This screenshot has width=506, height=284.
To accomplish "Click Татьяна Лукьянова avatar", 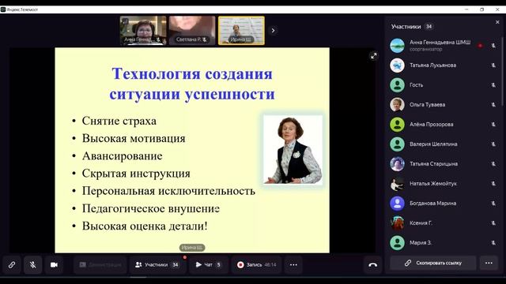I will pyautogui.click(x=397, y=65).
